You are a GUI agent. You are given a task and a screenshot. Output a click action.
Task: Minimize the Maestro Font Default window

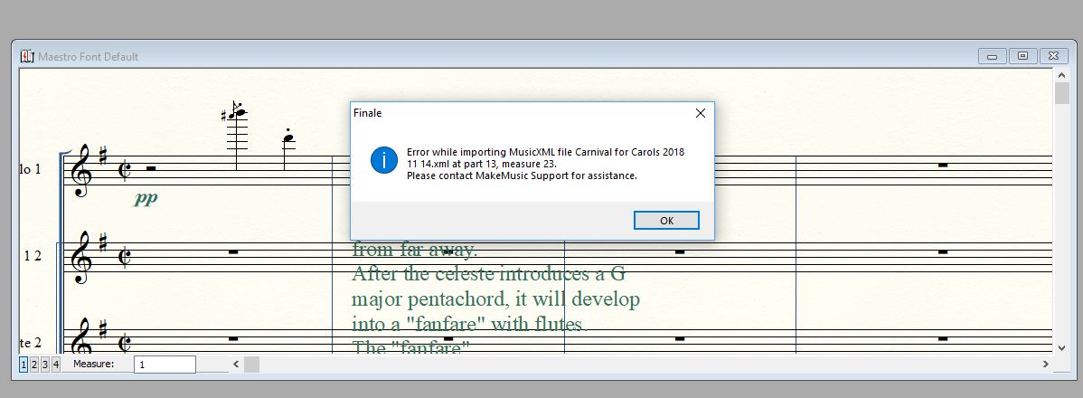(x=992, y=56)
